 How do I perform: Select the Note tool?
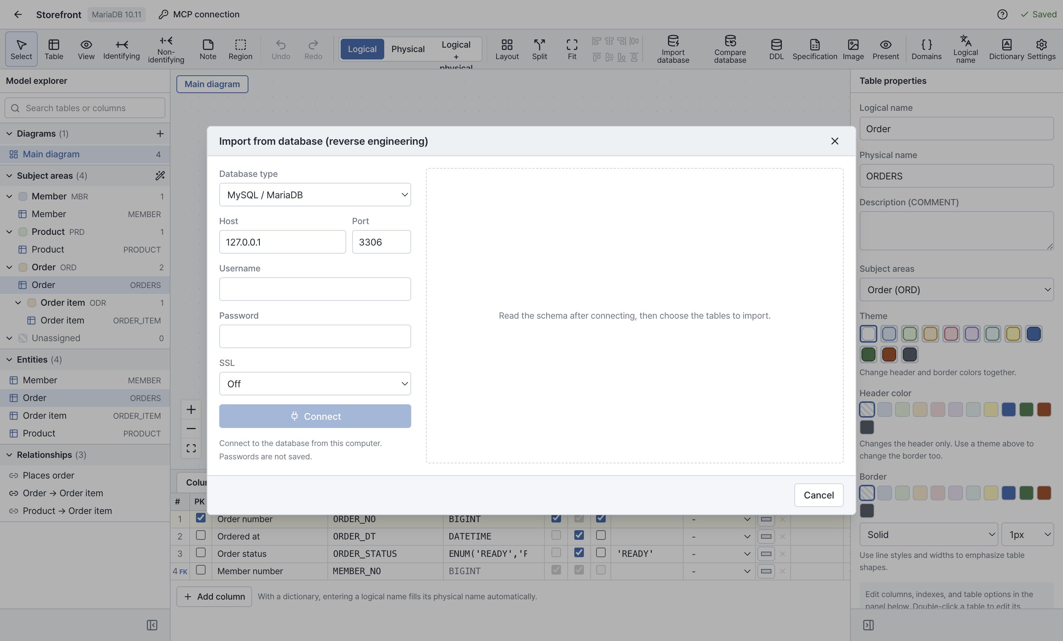[207, 49]
